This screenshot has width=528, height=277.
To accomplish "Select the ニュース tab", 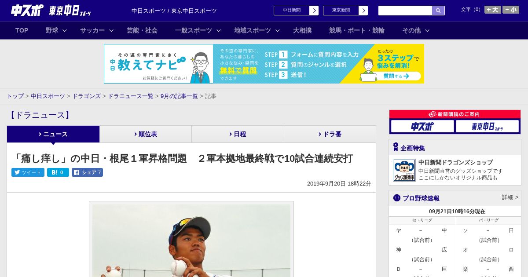I will (53, 134).
